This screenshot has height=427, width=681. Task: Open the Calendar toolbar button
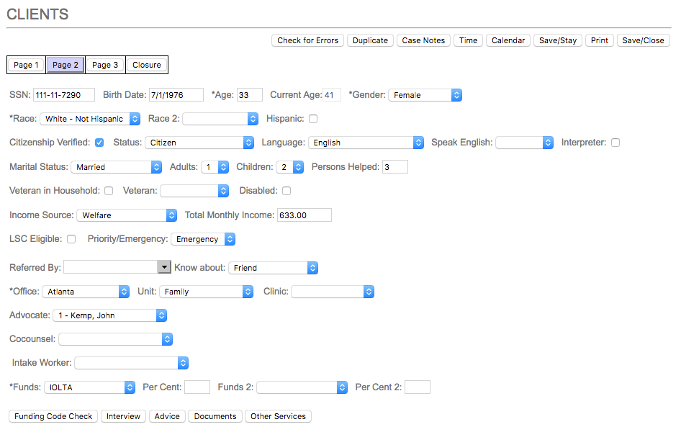point(508,40)
